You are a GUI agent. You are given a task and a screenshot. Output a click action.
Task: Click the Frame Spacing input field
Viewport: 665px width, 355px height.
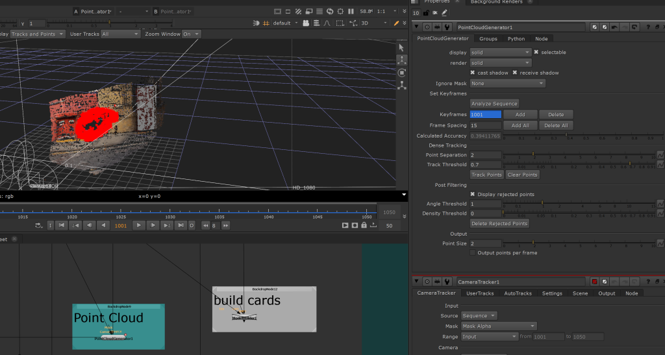[x=486, y=125]
